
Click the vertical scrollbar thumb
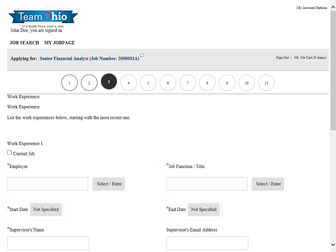point(333,70)
